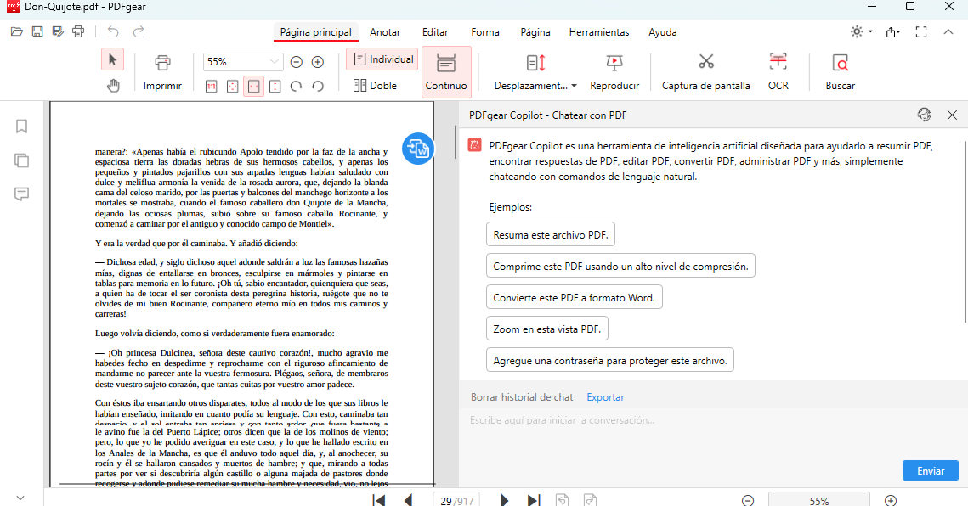Toggle the fit-width view icon

[254, 87]
